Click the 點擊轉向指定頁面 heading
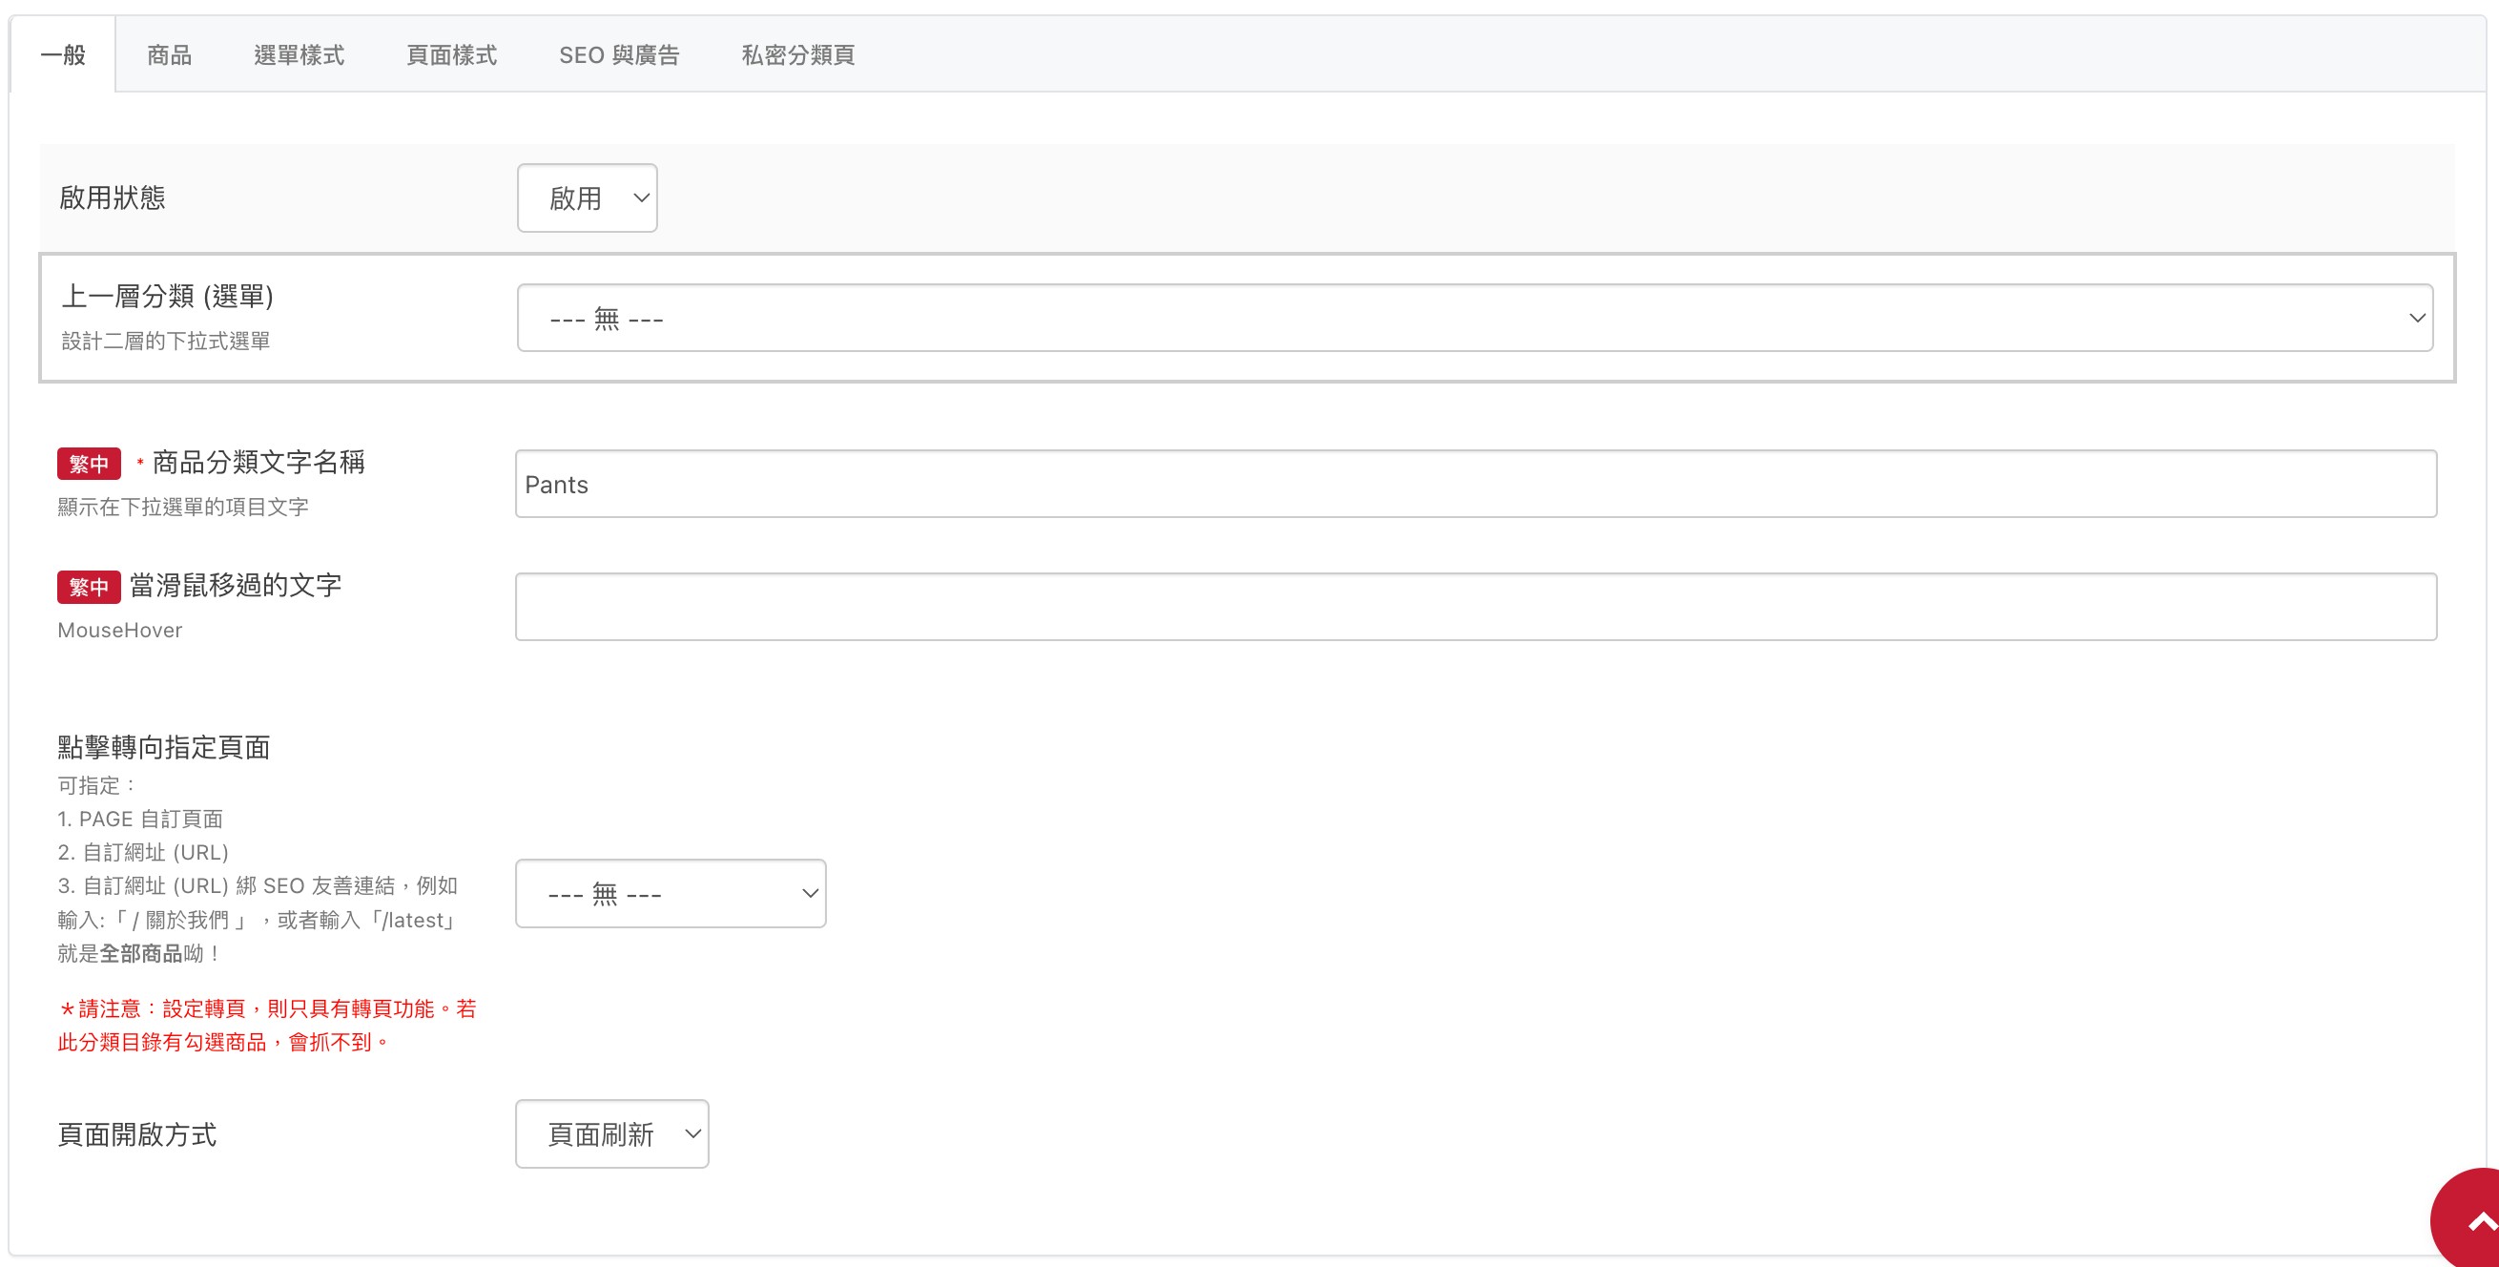 coord(163,747)
